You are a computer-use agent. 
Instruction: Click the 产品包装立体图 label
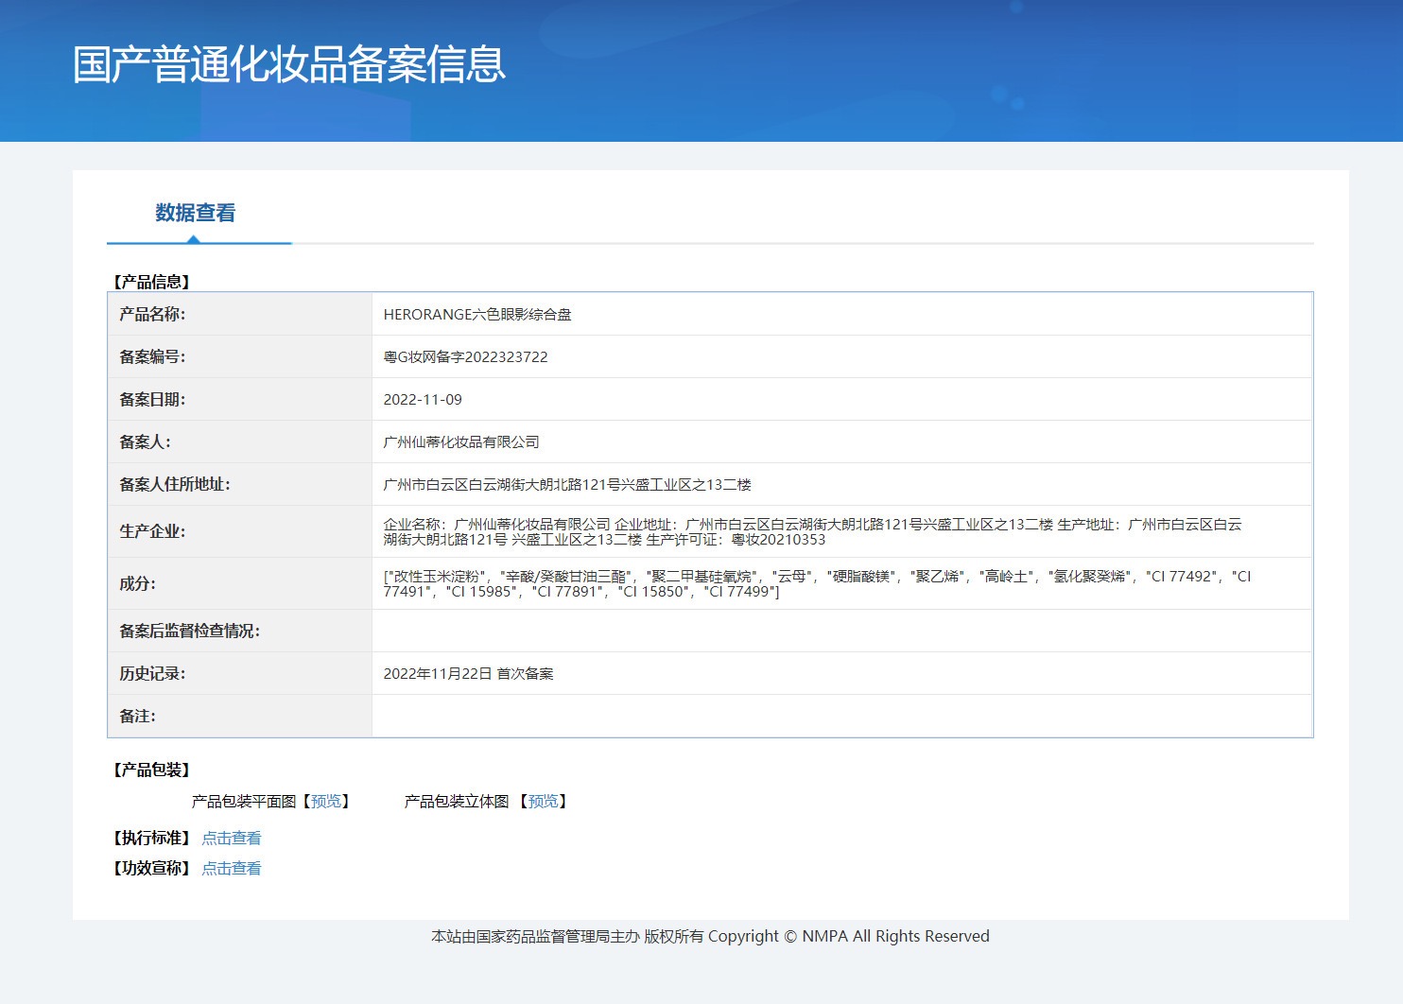coord(457,801)
